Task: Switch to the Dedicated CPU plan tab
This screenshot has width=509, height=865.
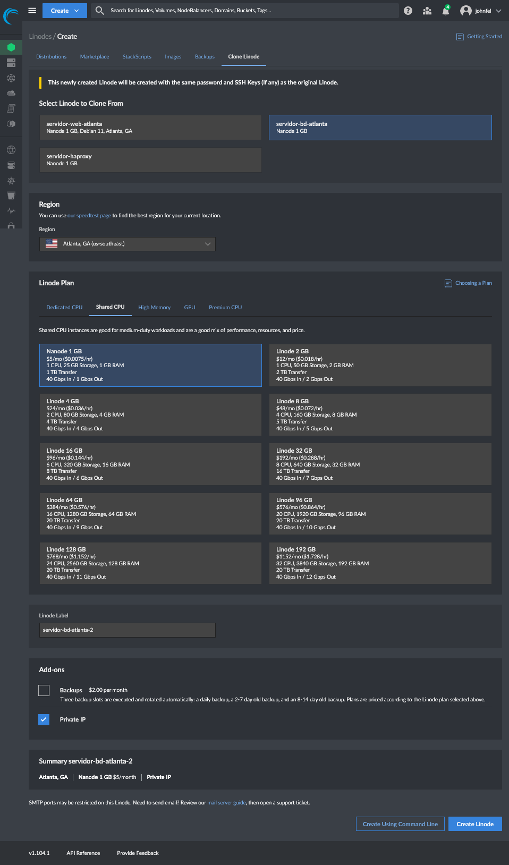Action: [64, 308]
